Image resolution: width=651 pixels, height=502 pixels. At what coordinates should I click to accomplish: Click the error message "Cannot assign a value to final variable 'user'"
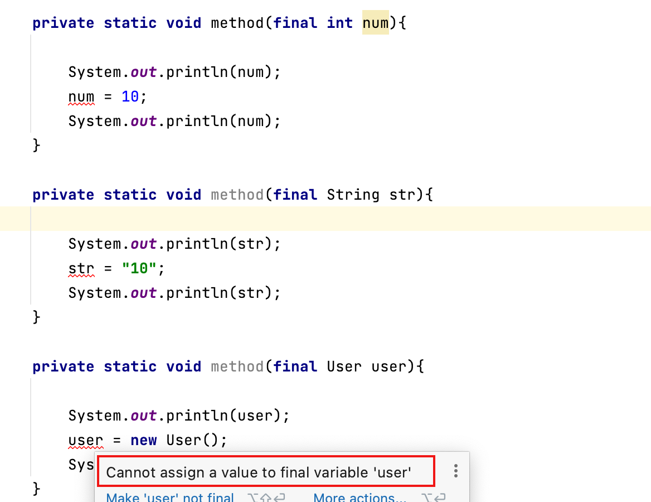[x=258, y=472]
